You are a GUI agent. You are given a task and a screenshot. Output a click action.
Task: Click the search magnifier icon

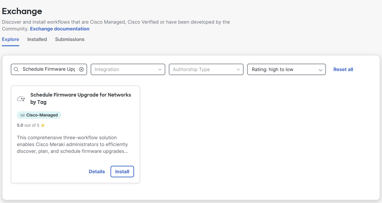coord(16,70)
